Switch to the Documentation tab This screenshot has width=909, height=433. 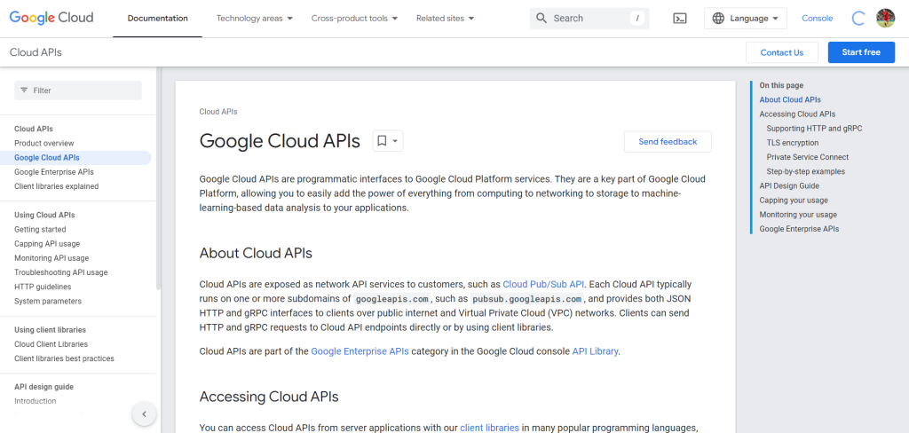(157, 19)
